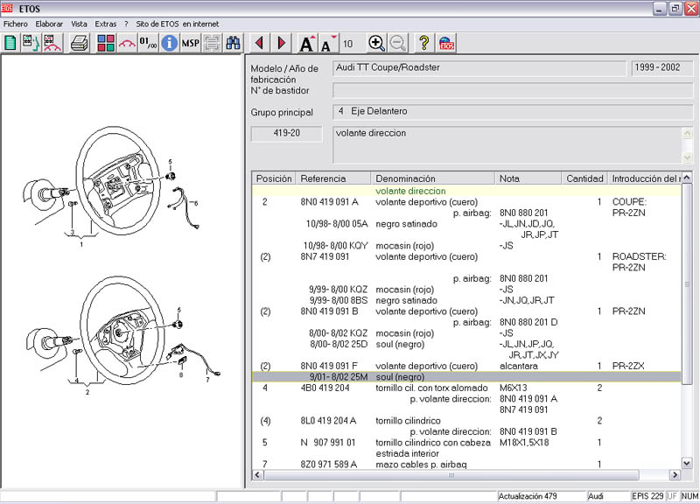Open the ? help menu
Screen dimensions: 700x504
[x=126, y=24]
